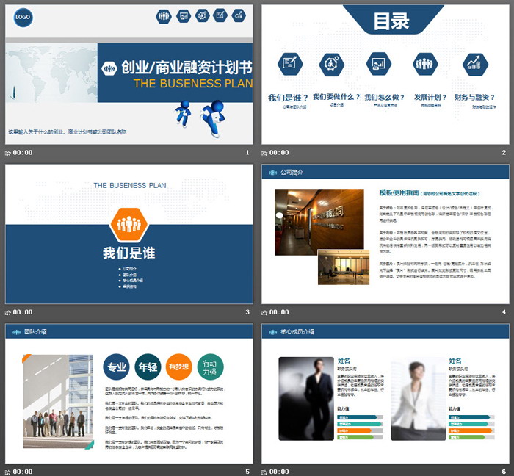Click the running blue figure with laptop
The width and height of the screenshot is (514, 476).
tap(213, 118)
